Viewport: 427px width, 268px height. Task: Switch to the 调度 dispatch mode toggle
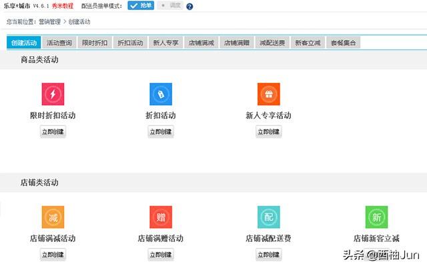[169, 6]
